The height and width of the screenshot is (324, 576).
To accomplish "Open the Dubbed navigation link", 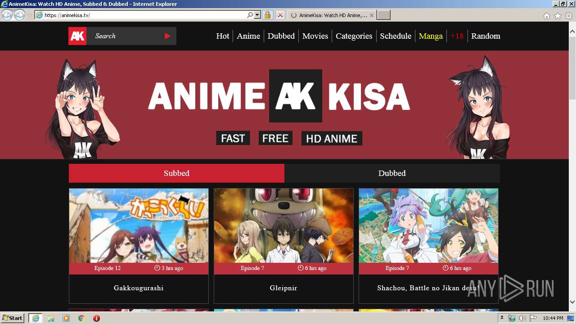I will tap(281, 36).
